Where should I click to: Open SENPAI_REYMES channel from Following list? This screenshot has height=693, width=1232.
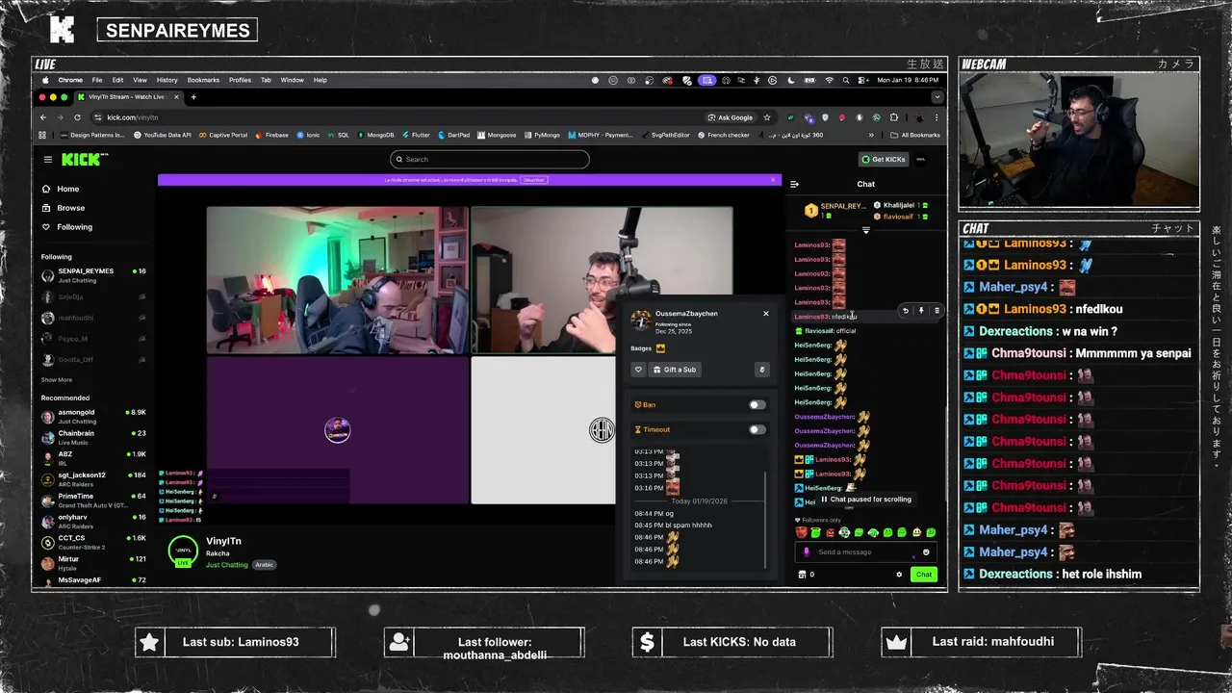coord(92,274)
